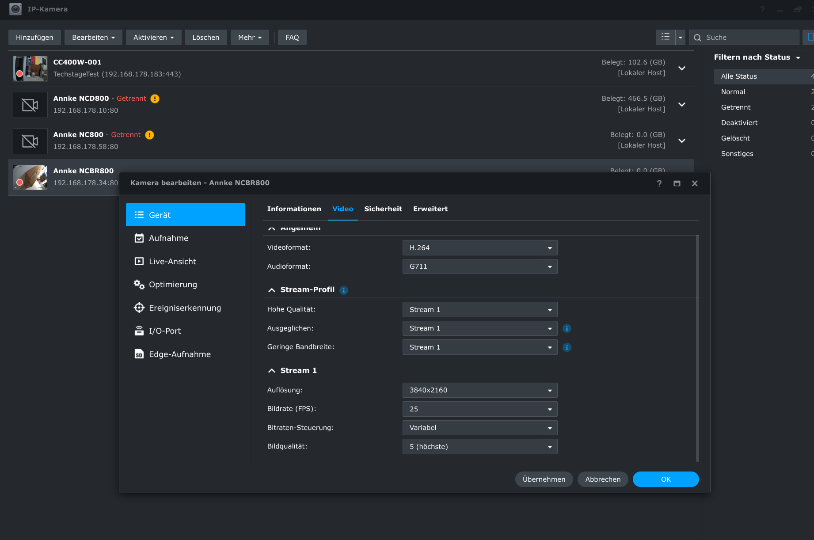
Task: Expand the CC400W-001 camera row
Action: pos(681,68)
